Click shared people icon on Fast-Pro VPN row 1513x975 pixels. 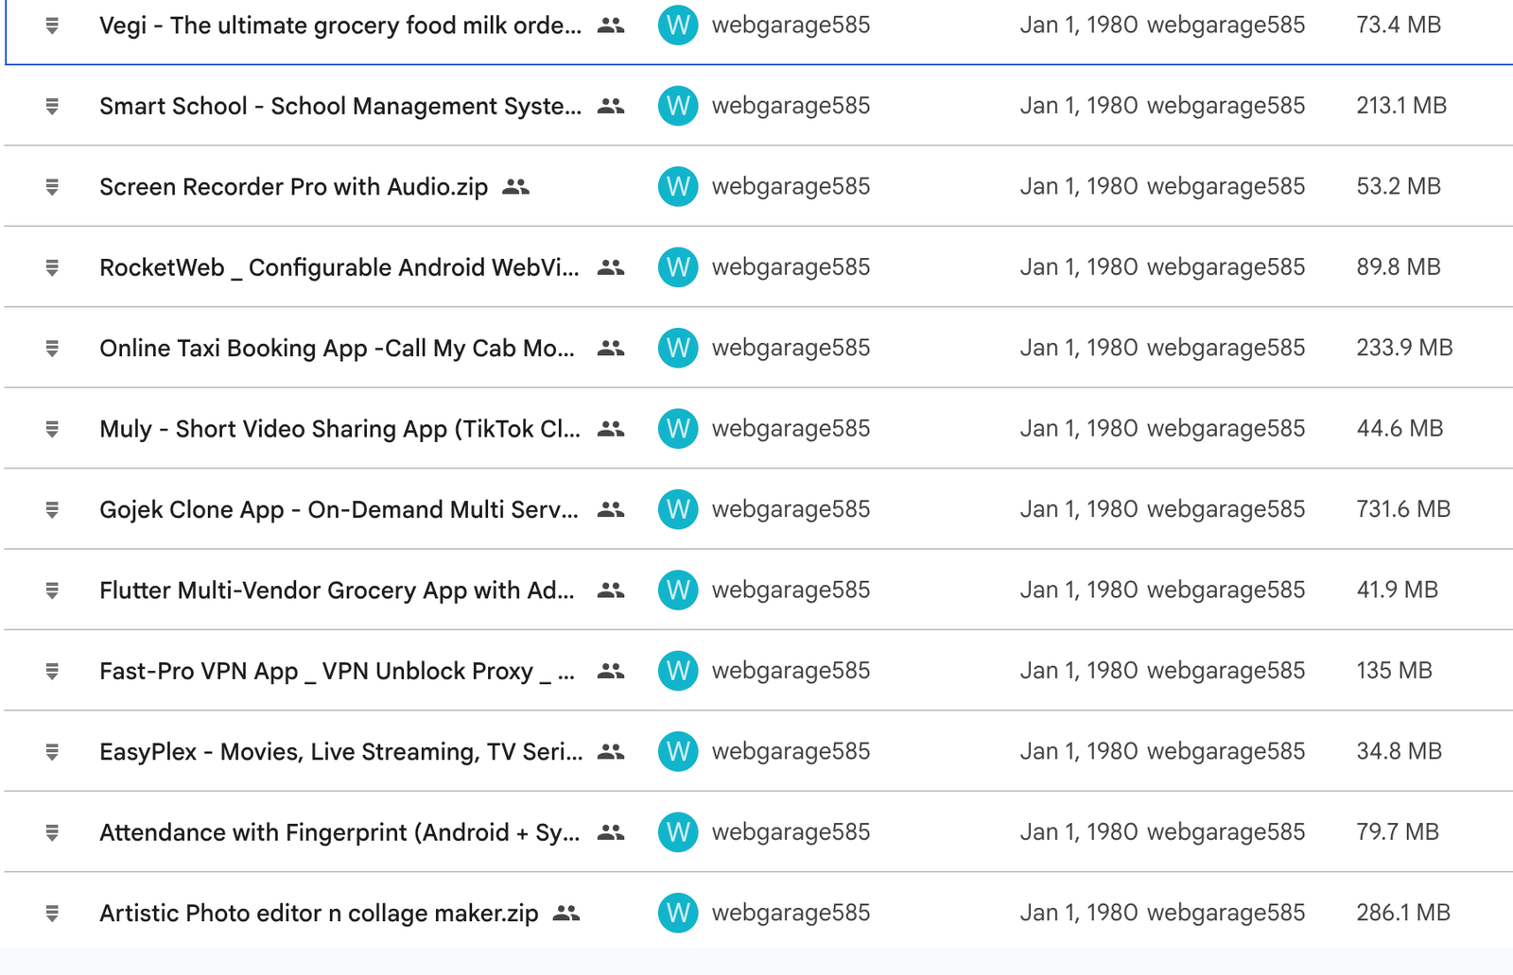(611, 672)
